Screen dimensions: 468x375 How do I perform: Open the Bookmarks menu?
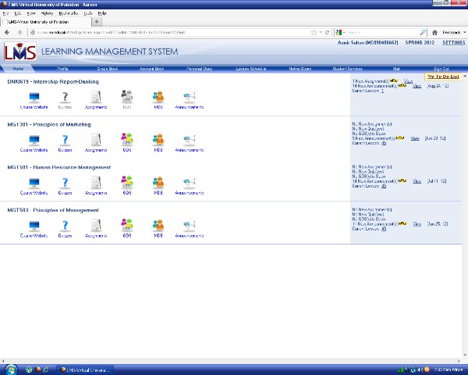68,13
